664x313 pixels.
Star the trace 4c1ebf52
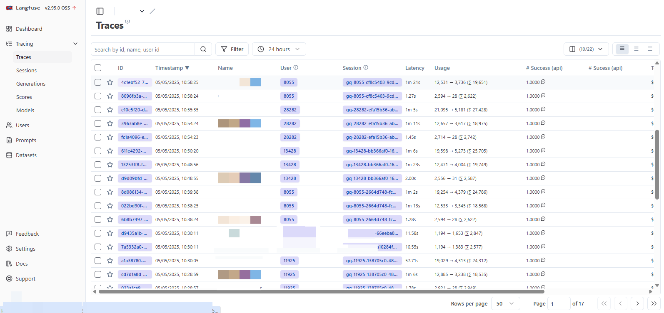click(110, 82)
